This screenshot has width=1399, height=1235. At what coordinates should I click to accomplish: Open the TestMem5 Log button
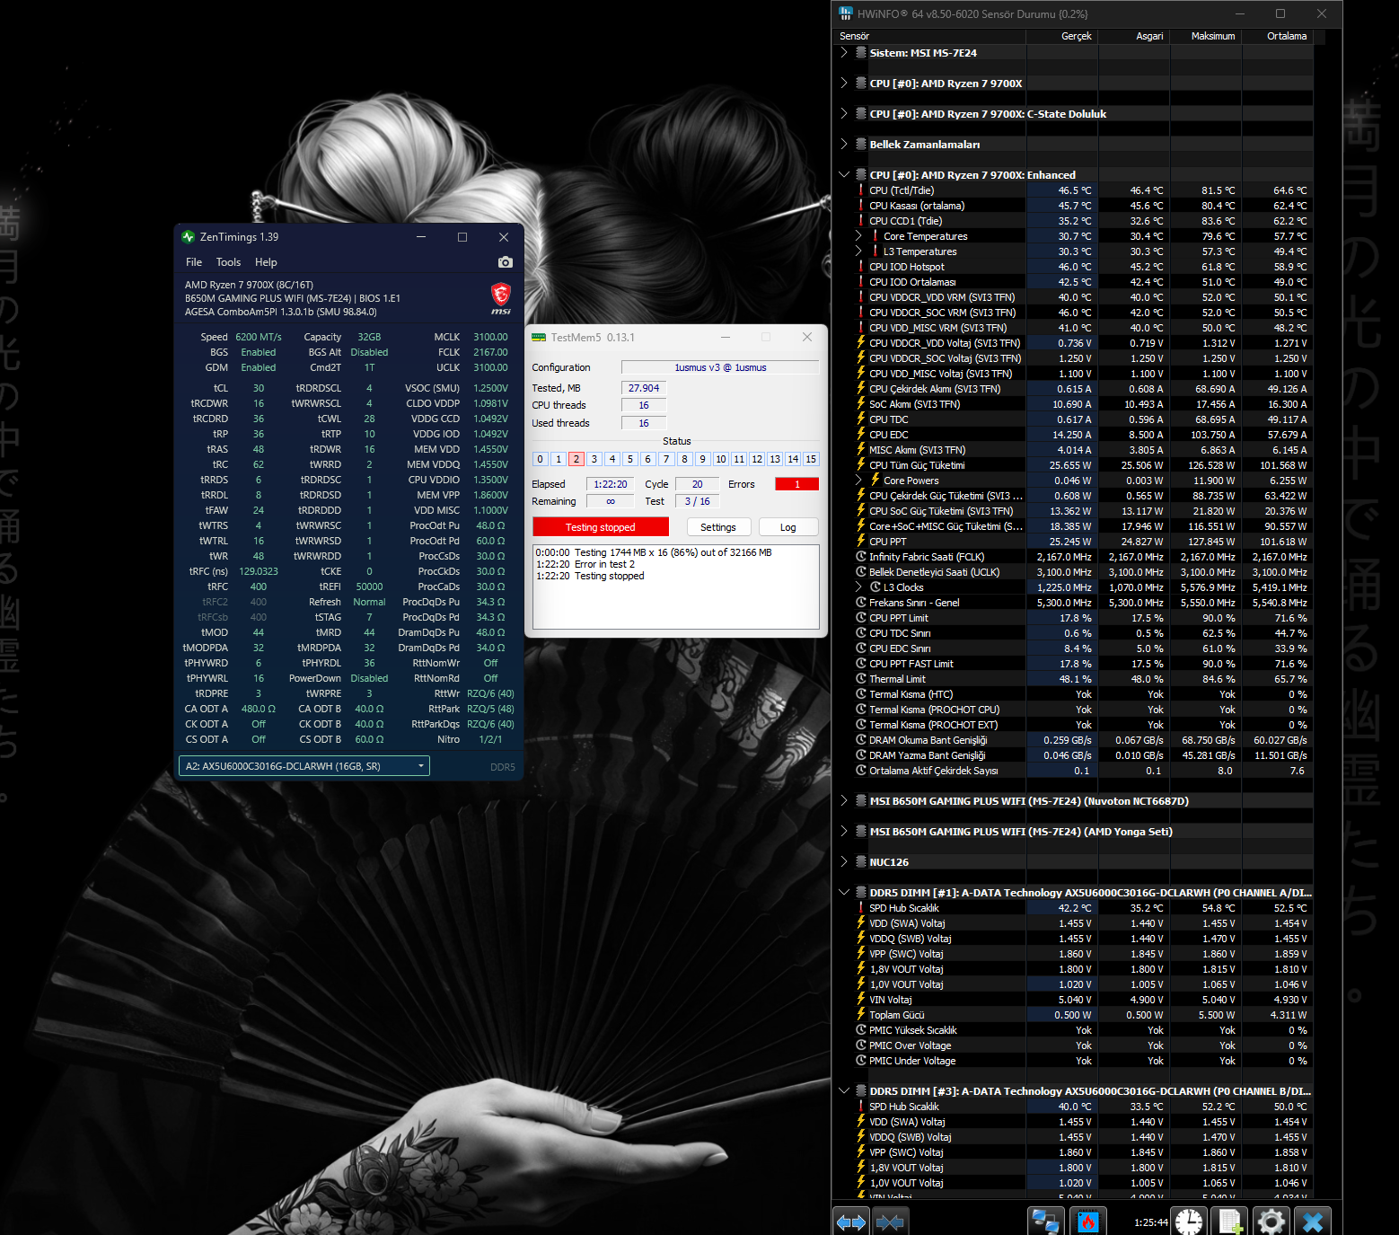click(x=788, y=527)
